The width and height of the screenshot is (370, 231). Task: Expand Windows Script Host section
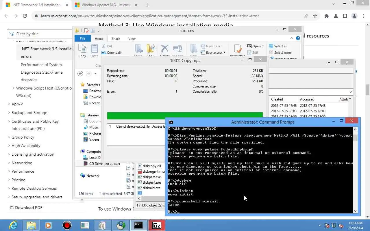click(14, 88)
